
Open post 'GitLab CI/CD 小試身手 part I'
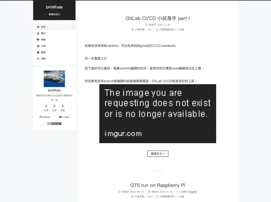pyautogui.click(x=158, y=19)
